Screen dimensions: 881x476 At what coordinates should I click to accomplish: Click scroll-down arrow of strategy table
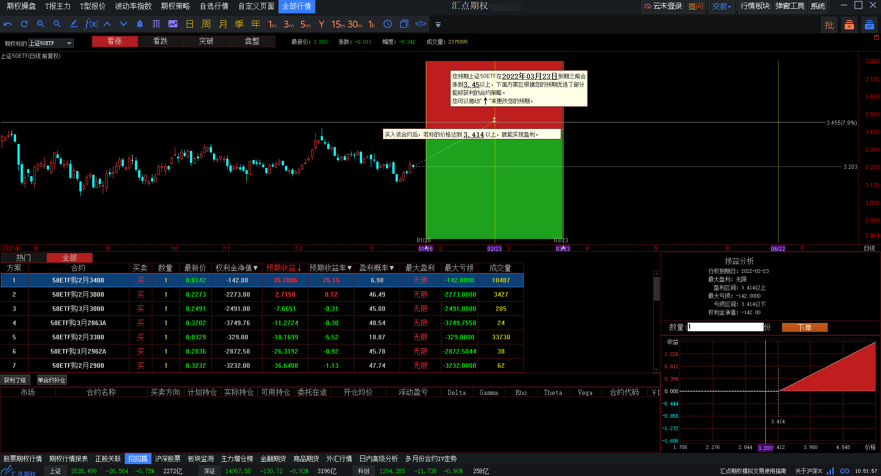click(x=657, y=369)
